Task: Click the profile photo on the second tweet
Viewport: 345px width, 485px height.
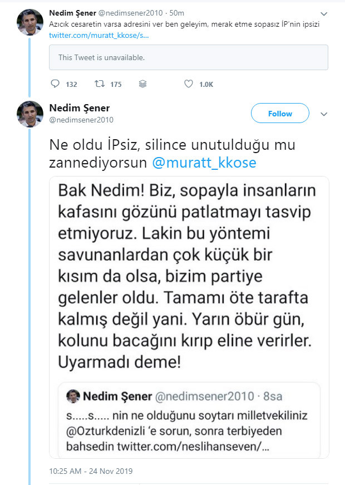Action: point(30,114)
